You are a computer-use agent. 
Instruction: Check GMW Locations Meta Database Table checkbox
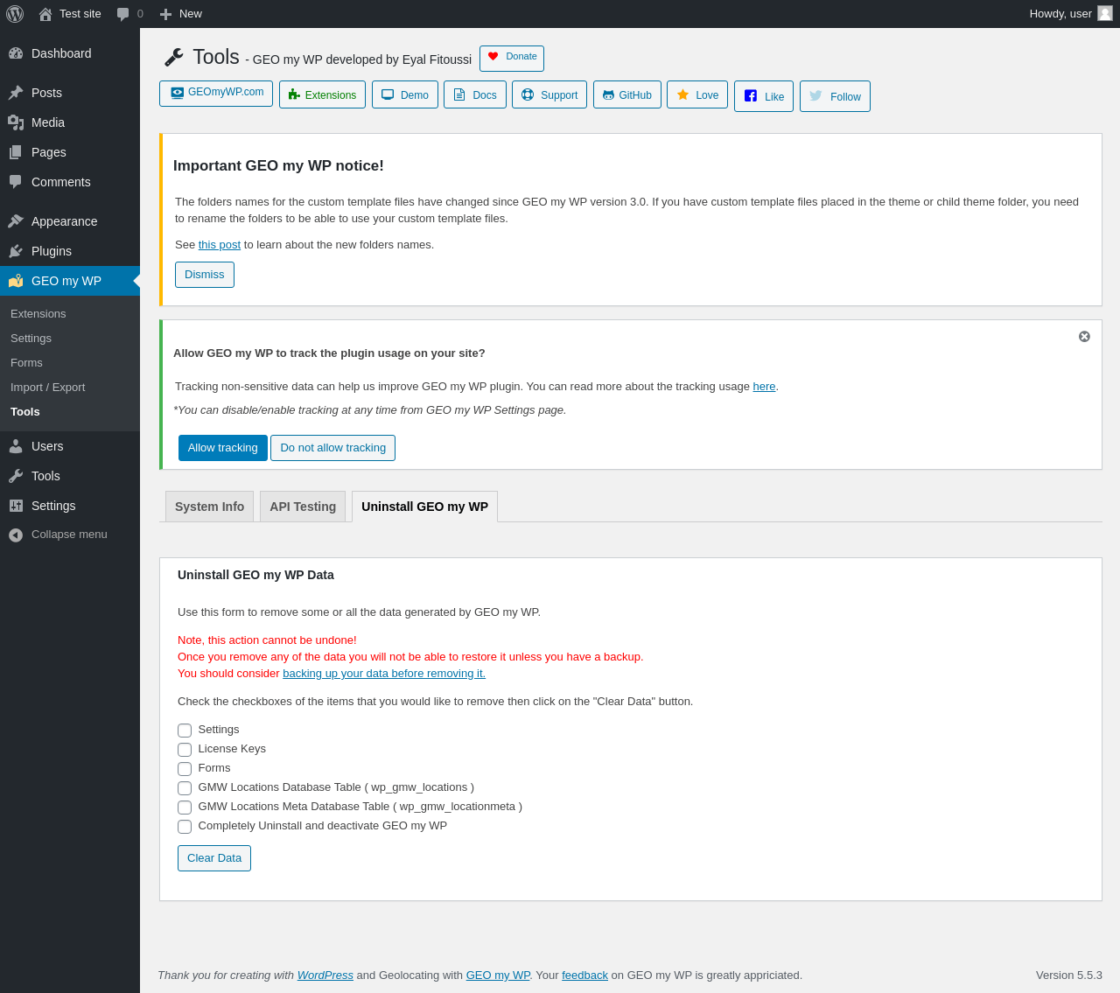(185, 808)
